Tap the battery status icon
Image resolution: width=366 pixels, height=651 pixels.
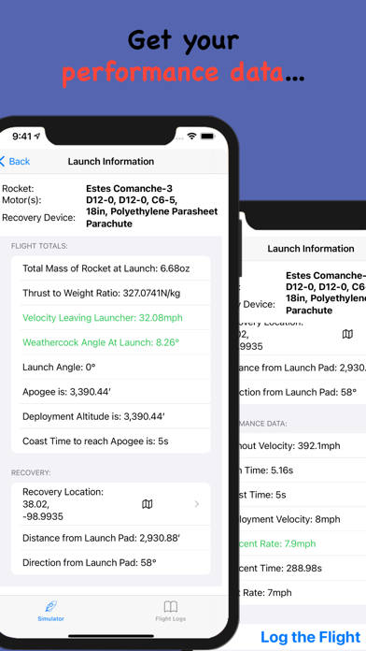coord(207,137)
